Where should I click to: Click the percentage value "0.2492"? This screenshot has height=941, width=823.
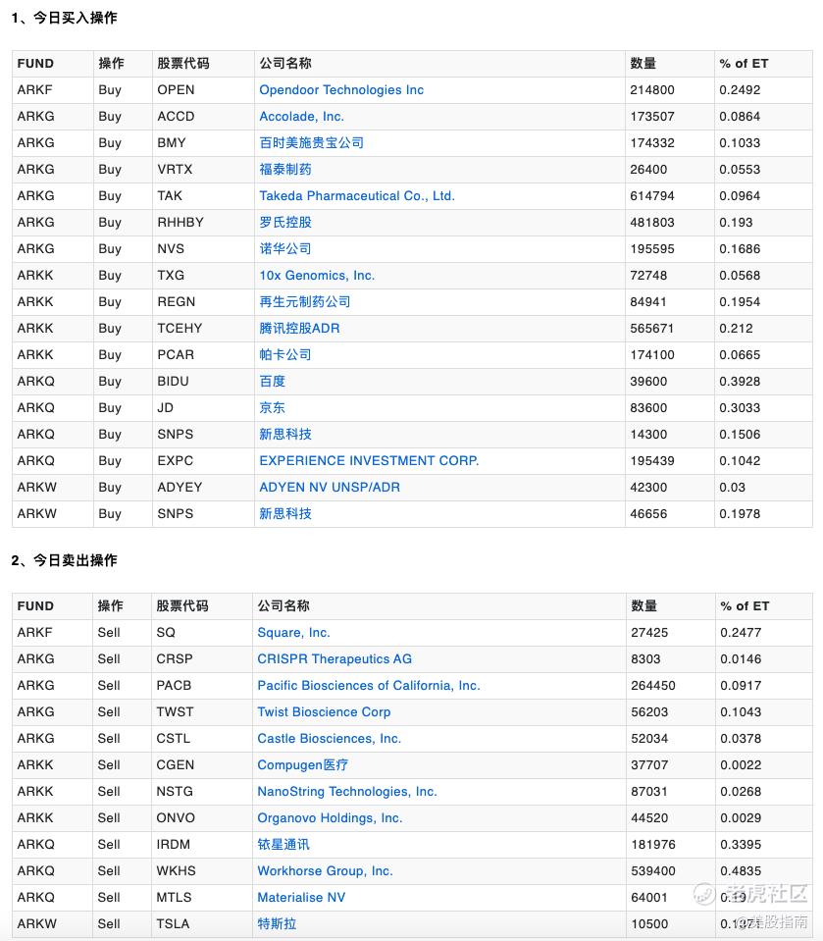(740, 90)
